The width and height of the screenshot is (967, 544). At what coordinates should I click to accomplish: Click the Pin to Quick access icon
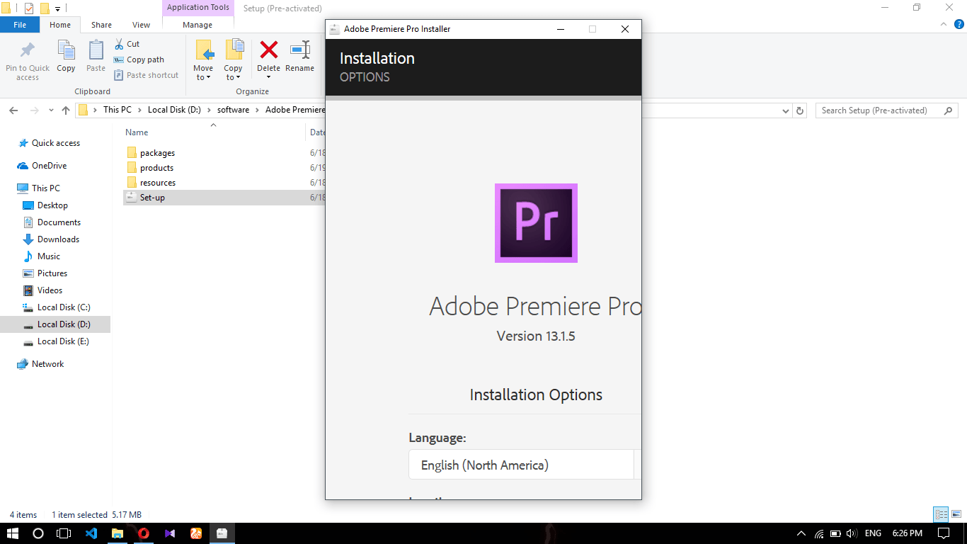27,58
